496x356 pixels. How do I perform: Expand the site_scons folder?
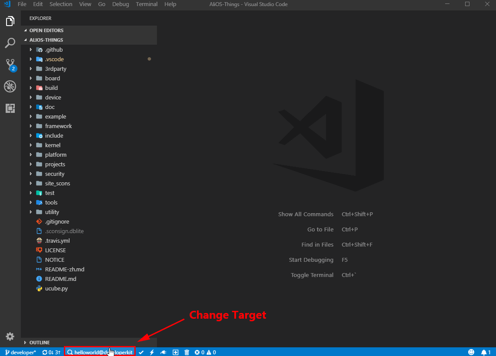pos(89,183)
